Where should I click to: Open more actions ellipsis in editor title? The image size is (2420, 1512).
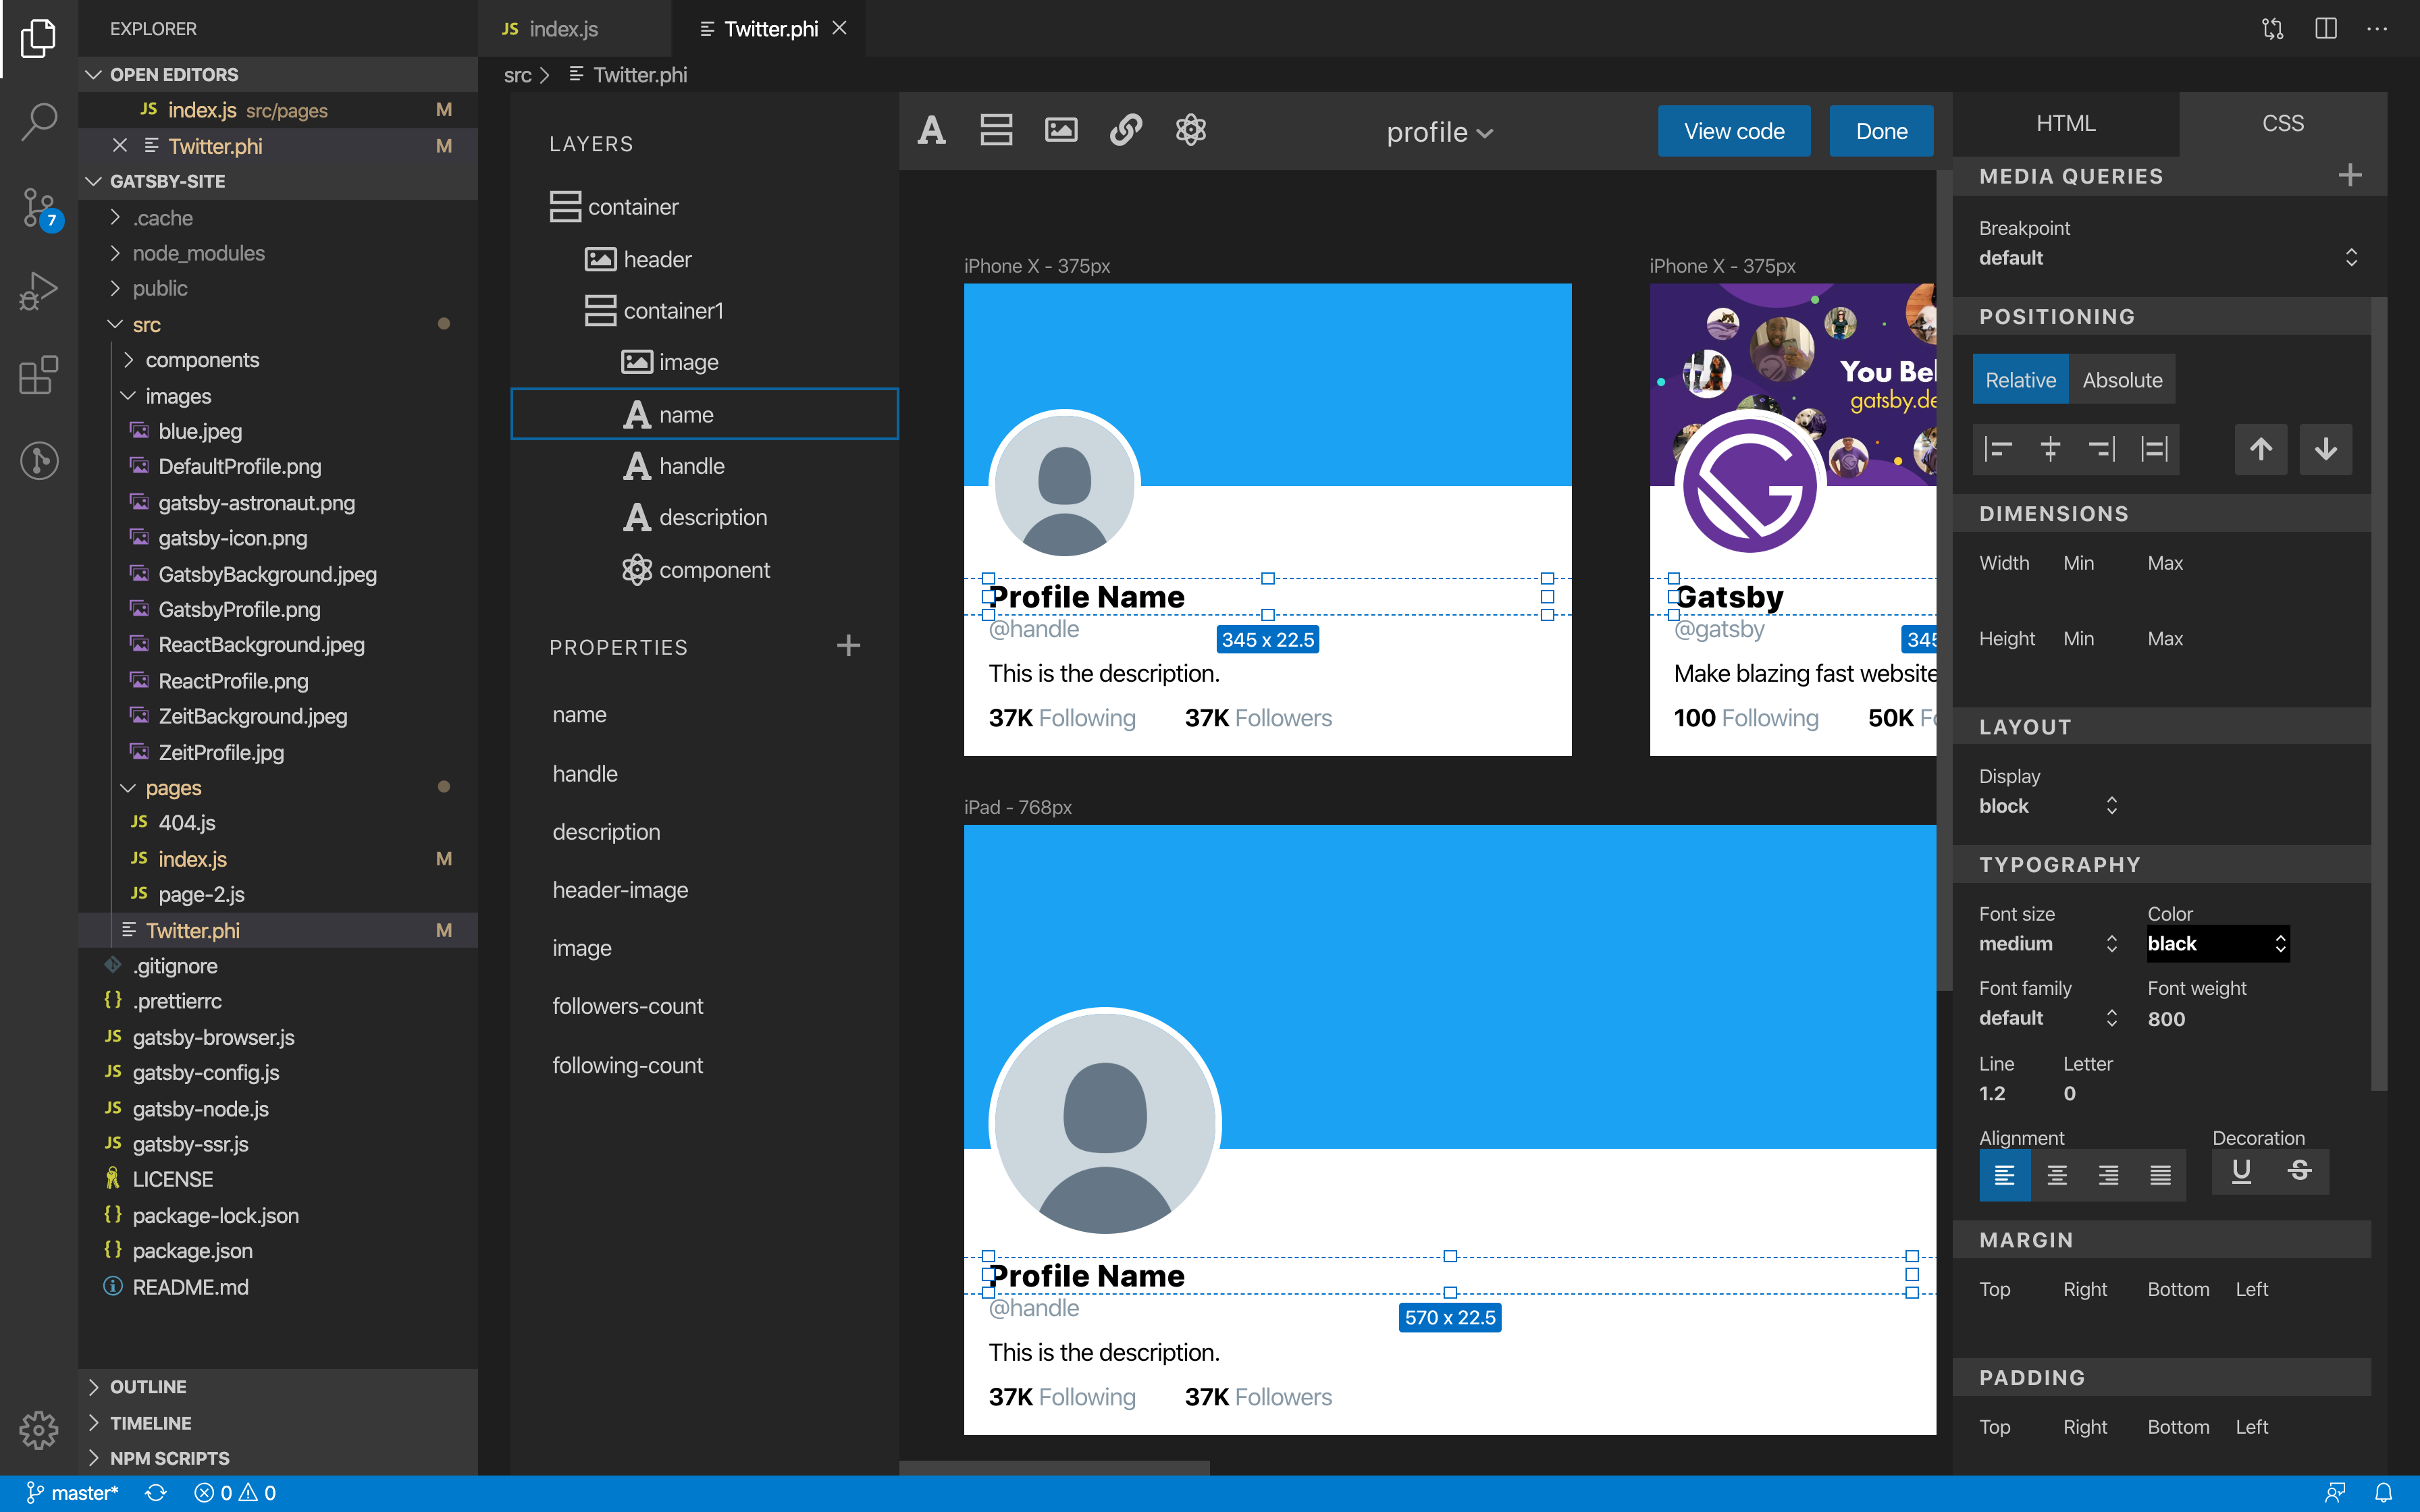2377,29
